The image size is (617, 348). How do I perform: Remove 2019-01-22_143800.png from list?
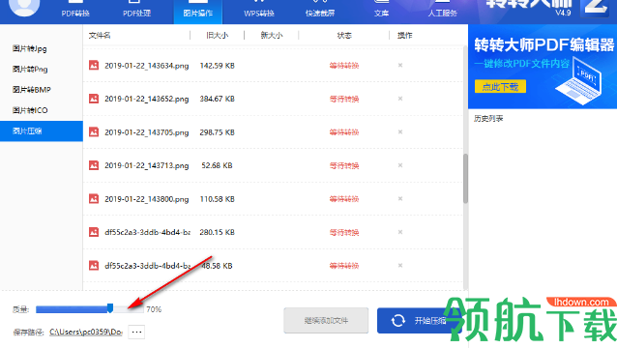pyautogui.click(x=400, y=198)
